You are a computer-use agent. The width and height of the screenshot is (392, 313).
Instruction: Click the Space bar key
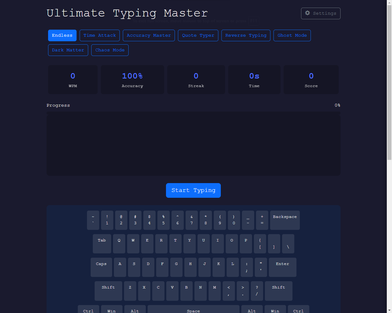click(x=194, y=309)
